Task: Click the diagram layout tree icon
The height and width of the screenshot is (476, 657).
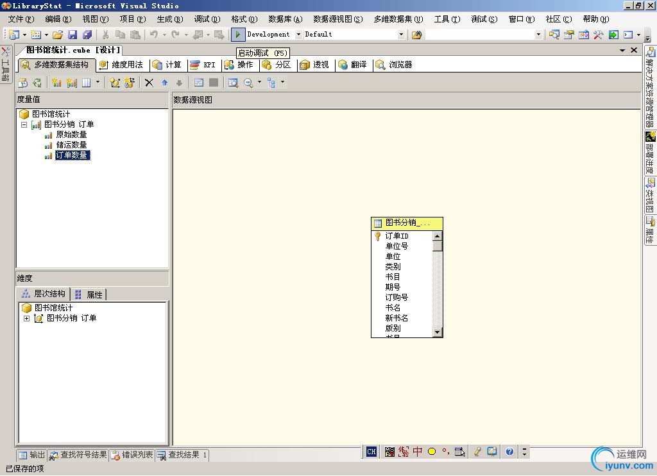Action: (x=271, y=83)
